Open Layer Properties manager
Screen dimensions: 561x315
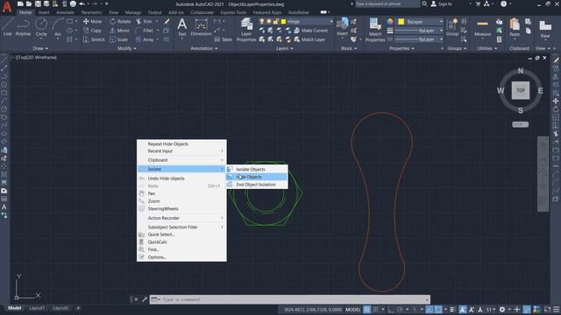[x=246, y=30]
